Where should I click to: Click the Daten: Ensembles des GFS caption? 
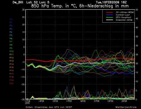click(49, 107)
